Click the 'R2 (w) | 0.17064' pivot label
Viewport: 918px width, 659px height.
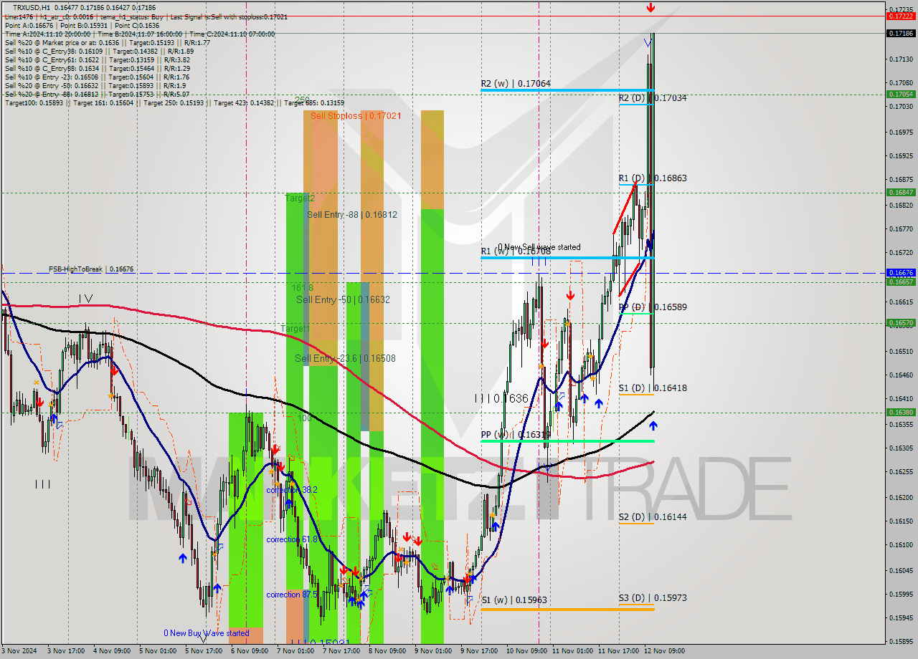516,84
